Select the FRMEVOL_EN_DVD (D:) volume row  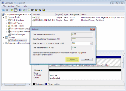(78, 20)
